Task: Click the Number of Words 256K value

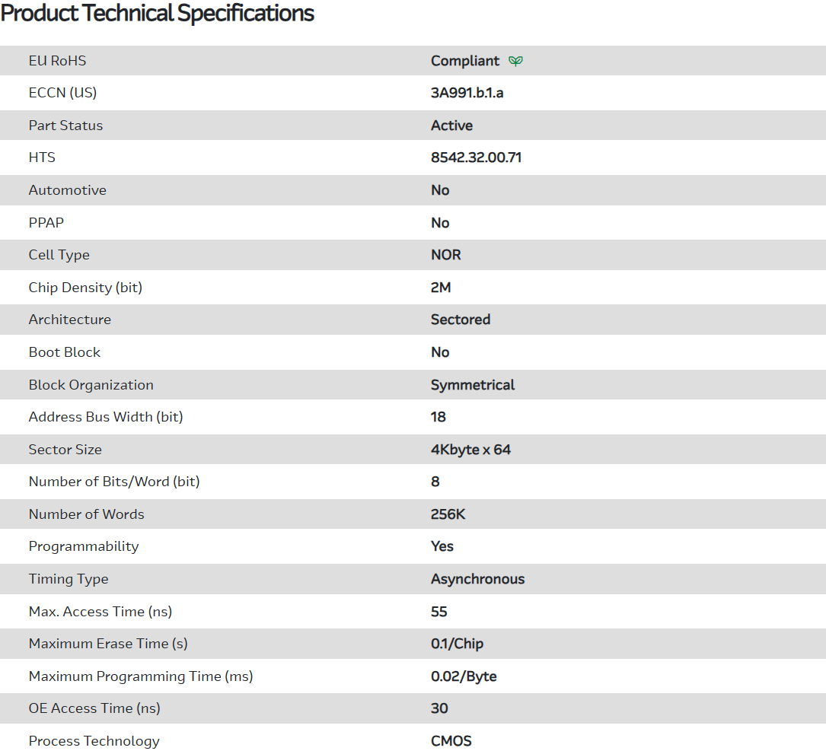Action: tap(448, 514)
